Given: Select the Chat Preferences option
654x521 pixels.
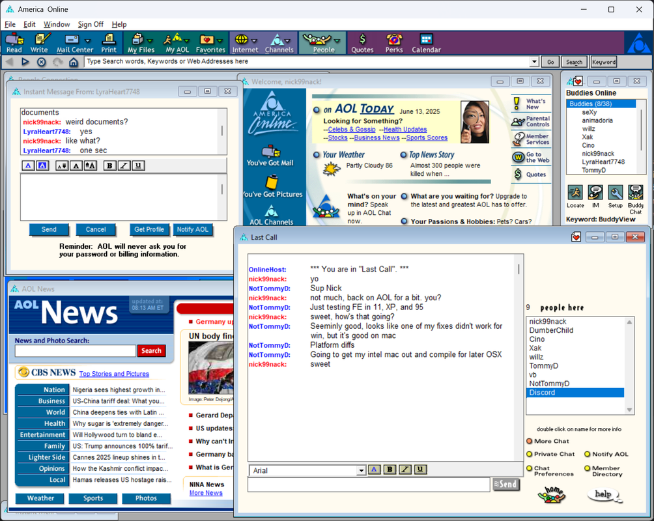Looking at the screenshot, I should click(x=550, y=471).
